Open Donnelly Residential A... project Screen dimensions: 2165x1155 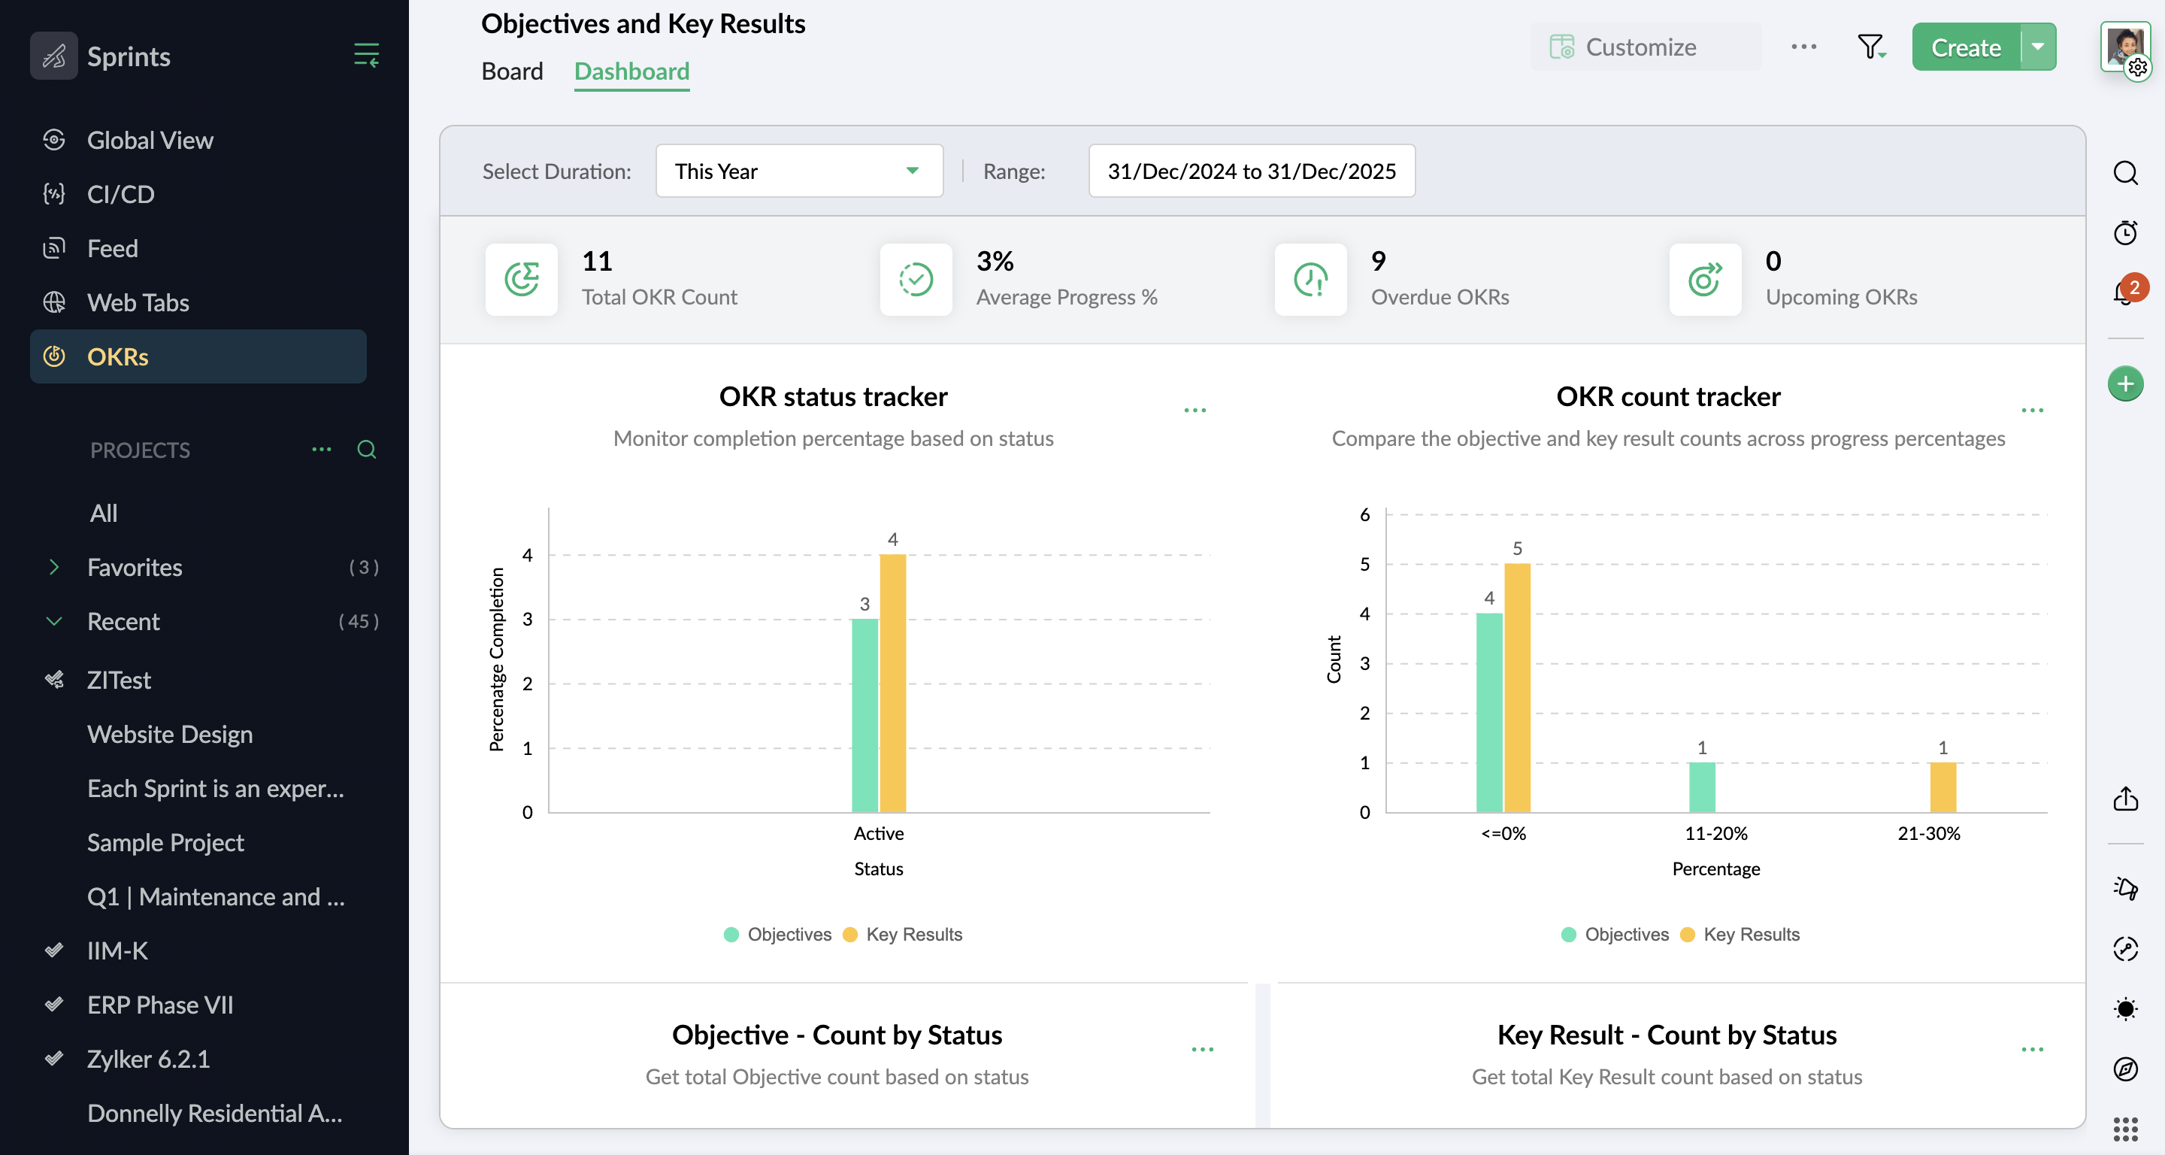(x=215, y=1114)
